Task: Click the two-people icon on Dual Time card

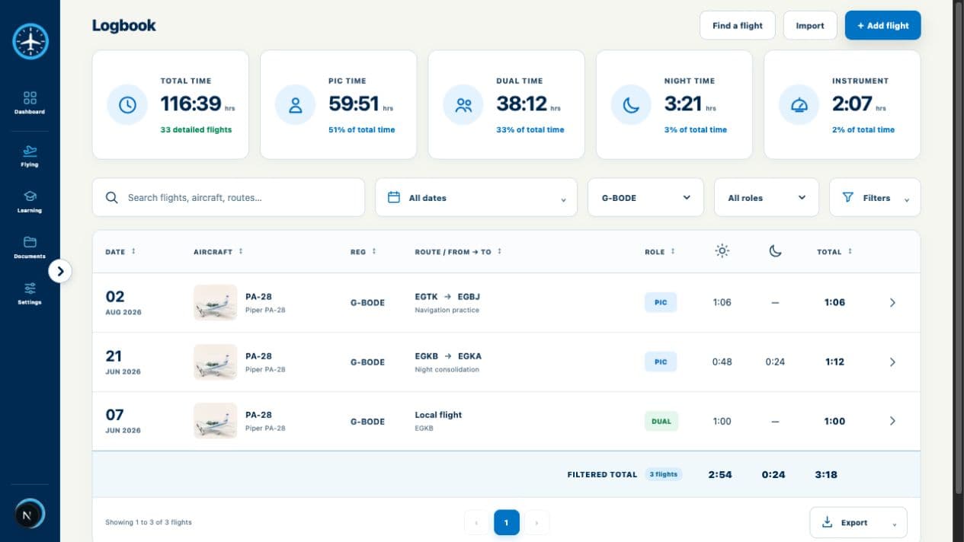Action: pos(463,105)
